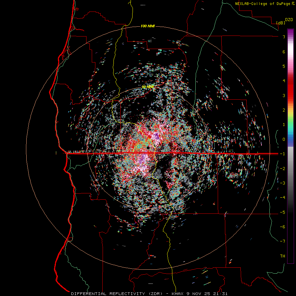Click the 3 value on color scale
296x296 pixels.
pyautogui.click(x=284, y=95)
